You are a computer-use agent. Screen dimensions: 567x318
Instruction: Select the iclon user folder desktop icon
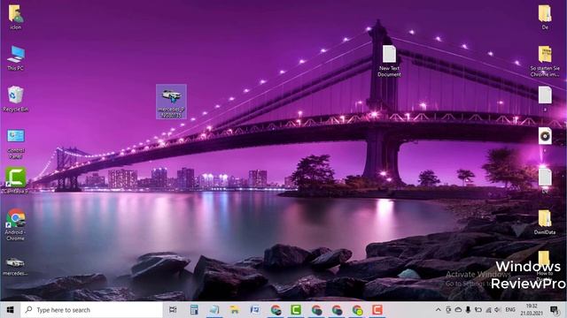click(x=16, y=17)
